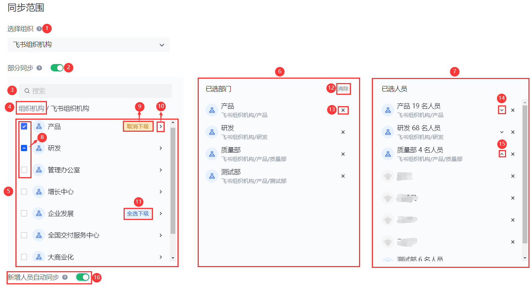Viewport: 531px width, 288px height.
Task: Check the 管理办公室 checkbox
Action: [24, 170]
